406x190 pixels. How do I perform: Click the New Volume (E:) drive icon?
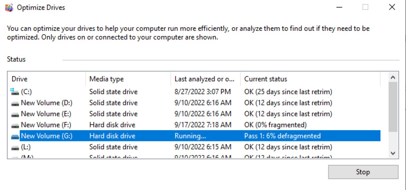(x=15, y=114)
